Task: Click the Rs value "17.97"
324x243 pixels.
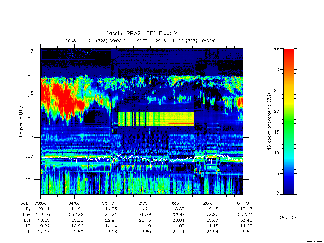Action: coord(246,209)
